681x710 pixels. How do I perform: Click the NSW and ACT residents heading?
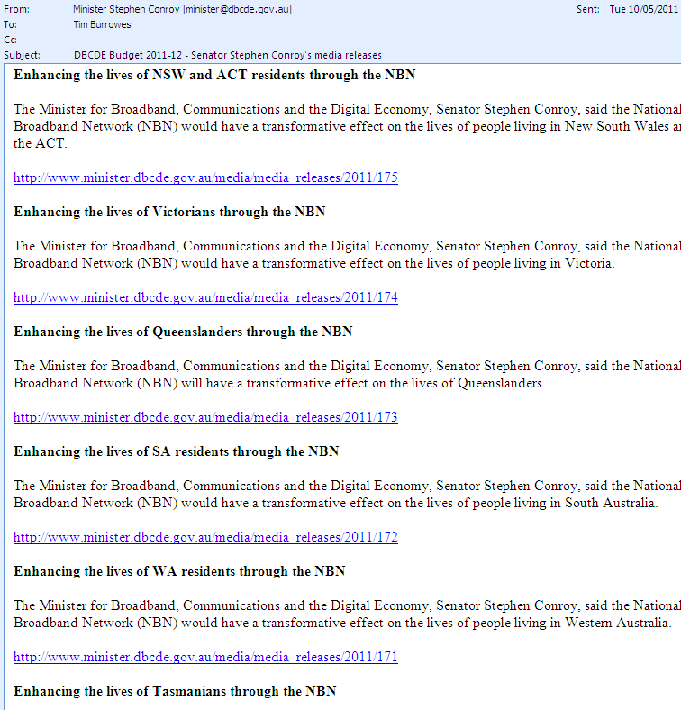tap(214, 75)
